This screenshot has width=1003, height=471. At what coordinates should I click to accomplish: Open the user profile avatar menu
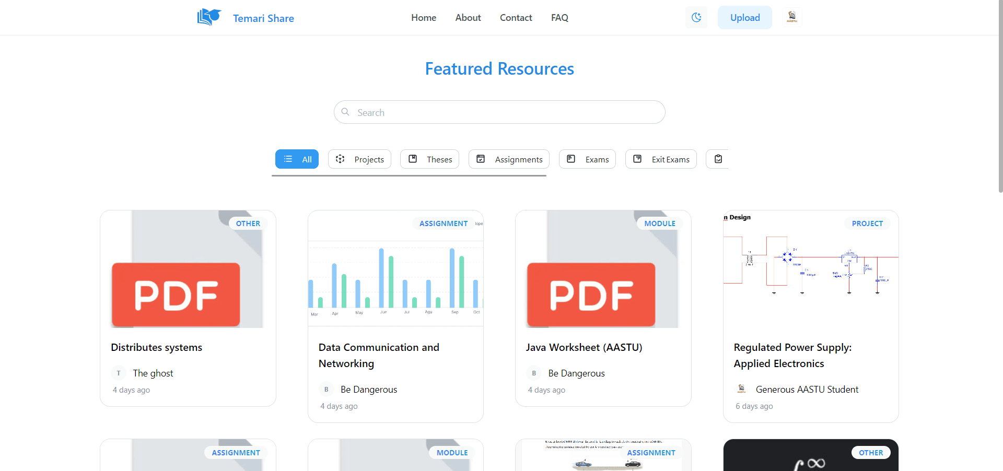click(x=792, y=17)
